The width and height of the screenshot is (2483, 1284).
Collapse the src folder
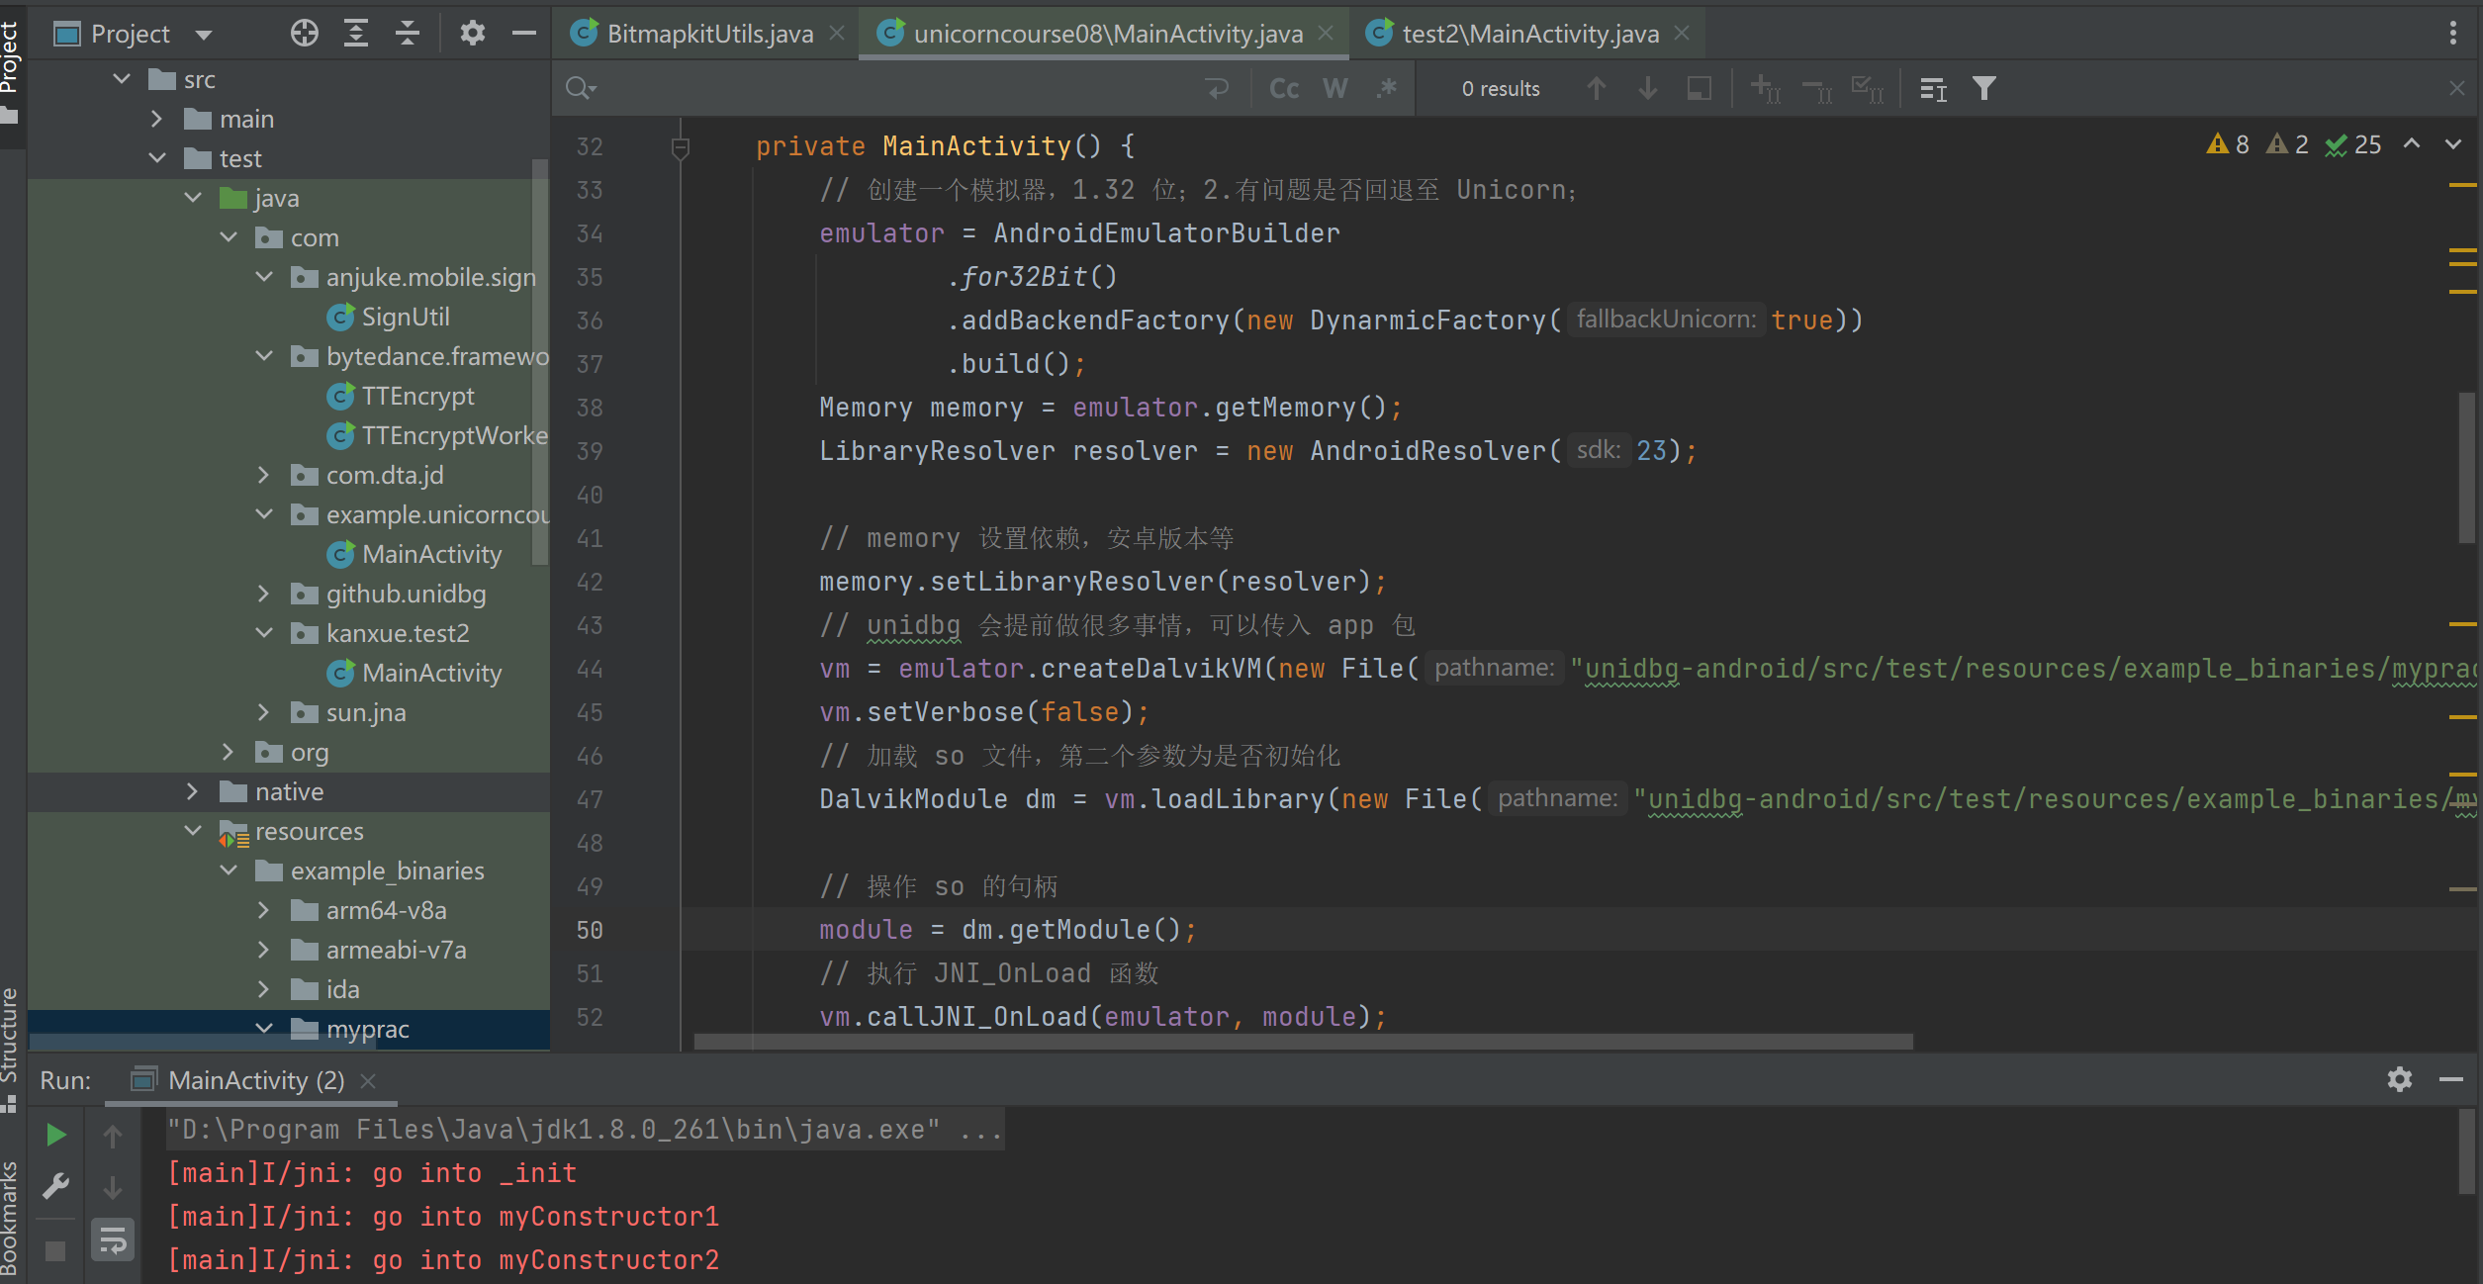pyautogui.click(x=122, y=79)
